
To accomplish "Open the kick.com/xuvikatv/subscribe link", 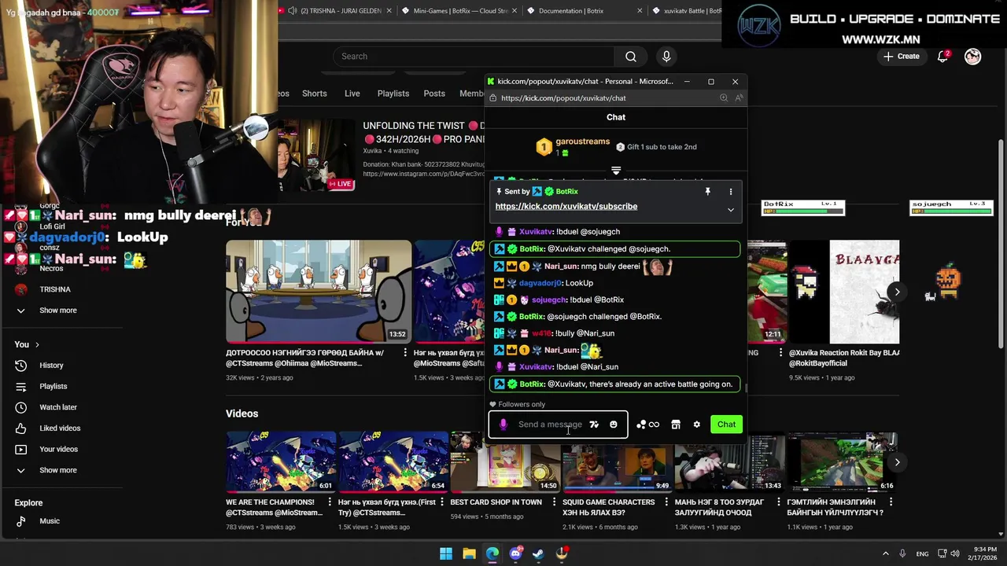I will [x=566, y=206].
